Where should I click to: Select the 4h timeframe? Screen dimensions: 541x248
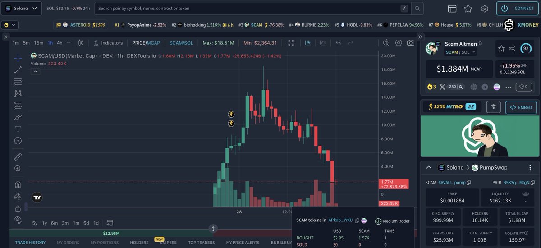(x=60, y=43)
